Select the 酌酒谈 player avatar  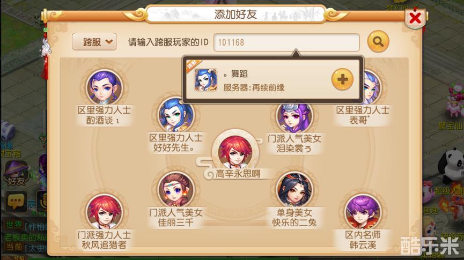pyautogui.click(x=104, y=88)
